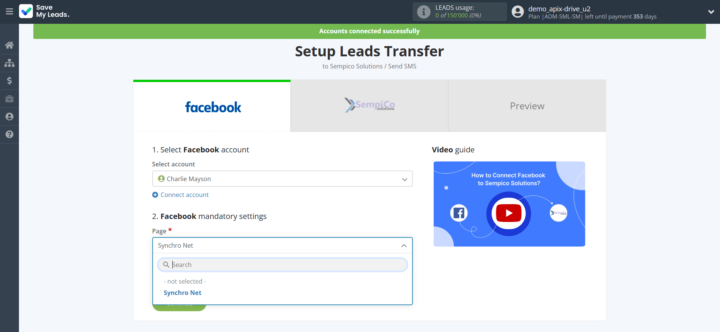Open the help question mark icon
This screenshot has height=332, width=720.
click(9, 134)
